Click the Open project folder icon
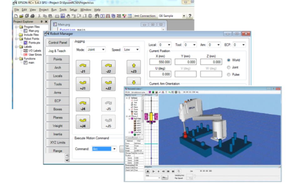The height and width of the screenshot is (183, 294). 21,16
